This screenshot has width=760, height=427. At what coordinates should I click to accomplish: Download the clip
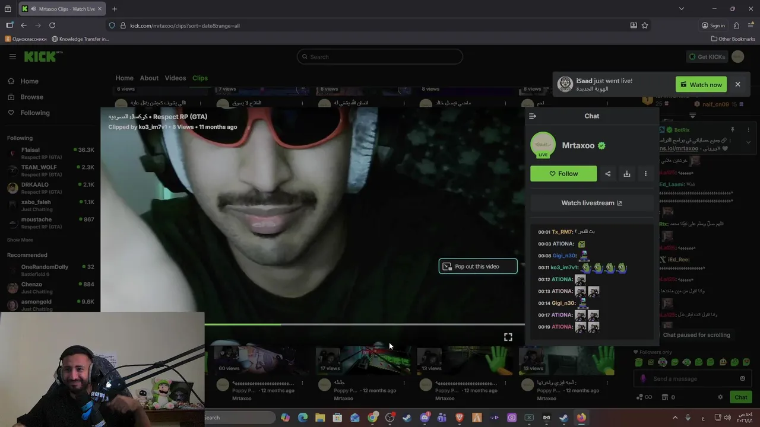coord(626,174)
